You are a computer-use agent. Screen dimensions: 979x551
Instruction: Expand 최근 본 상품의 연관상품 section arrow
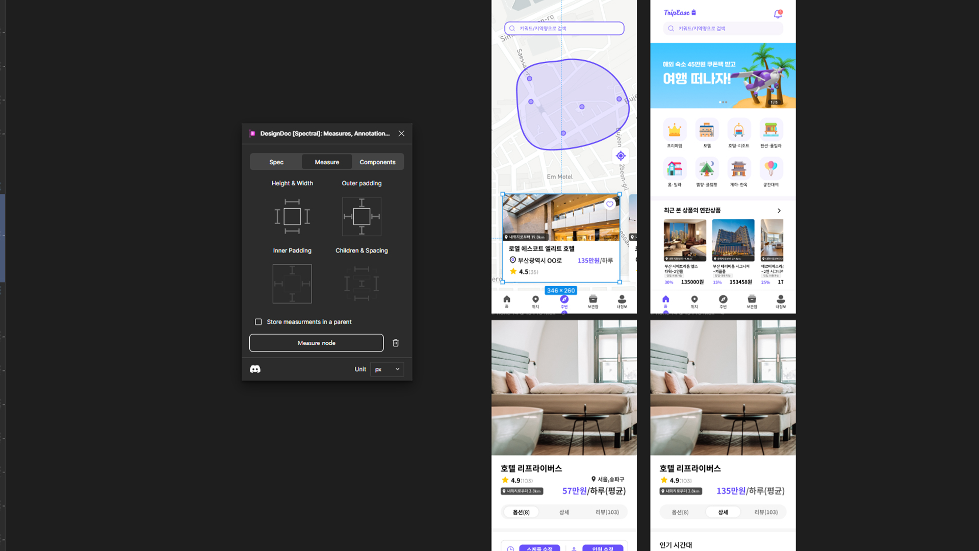pyautogui.click(x=778, y=210)
